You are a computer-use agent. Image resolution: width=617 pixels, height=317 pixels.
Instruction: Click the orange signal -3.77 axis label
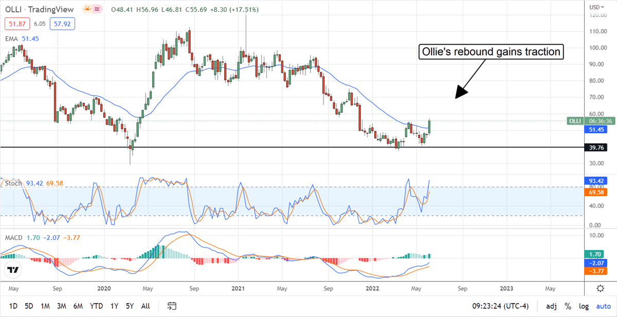[x=596, y=271]
